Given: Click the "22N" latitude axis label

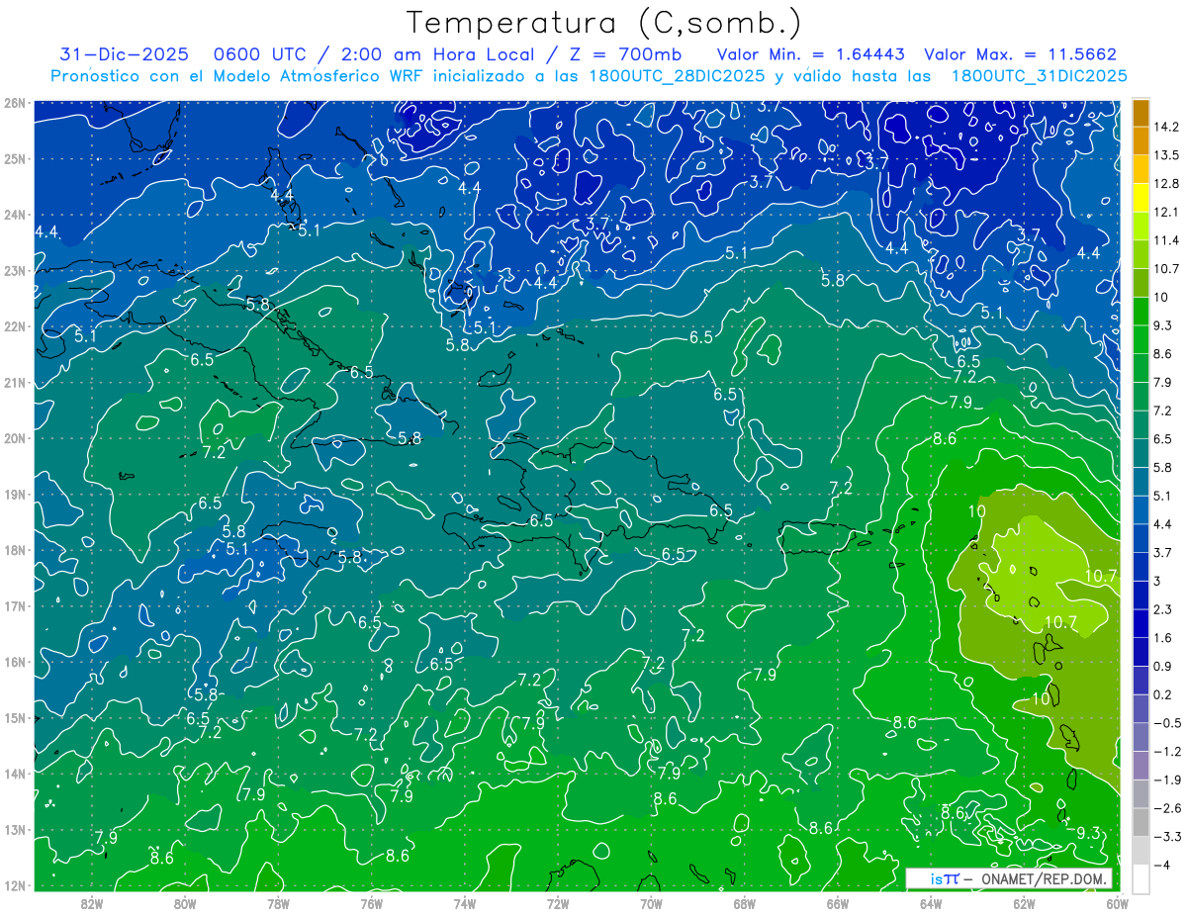Looking at the screenshot, I should click(x=15, y=326).
